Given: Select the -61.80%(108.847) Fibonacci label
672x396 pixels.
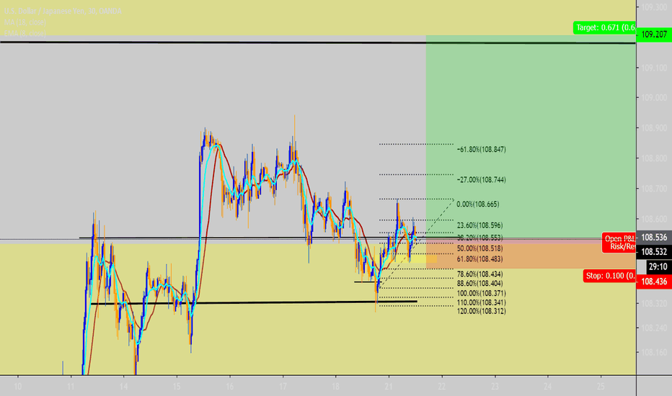Looking at the screenshot, I should 481,150.
